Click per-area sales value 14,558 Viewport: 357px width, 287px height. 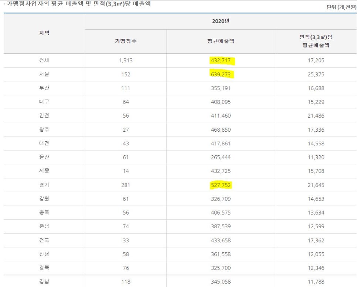316,144
